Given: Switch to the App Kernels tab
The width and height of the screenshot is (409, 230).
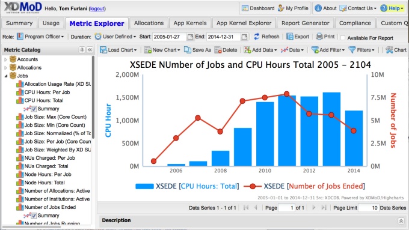Looking at the screenshot, I should (190, 23).
